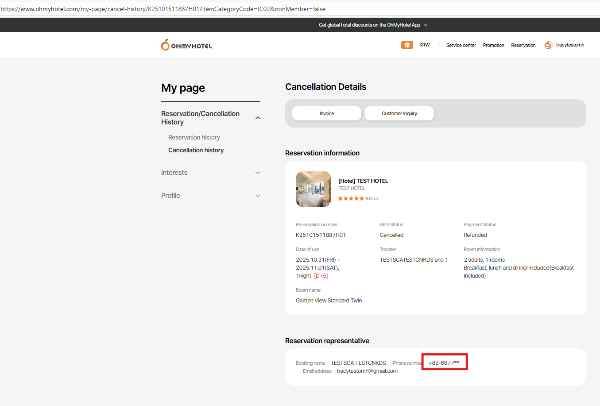The image size is (600, 406).
Task: Click the 2 adults, 1 rooms text
Action: click(484, 260)
